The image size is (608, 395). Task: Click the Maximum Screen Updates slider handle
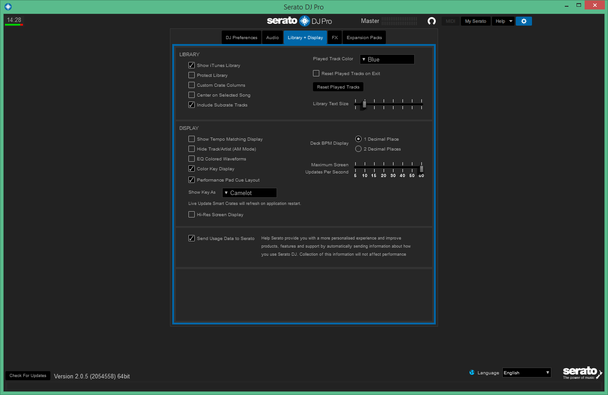point(421,169)
